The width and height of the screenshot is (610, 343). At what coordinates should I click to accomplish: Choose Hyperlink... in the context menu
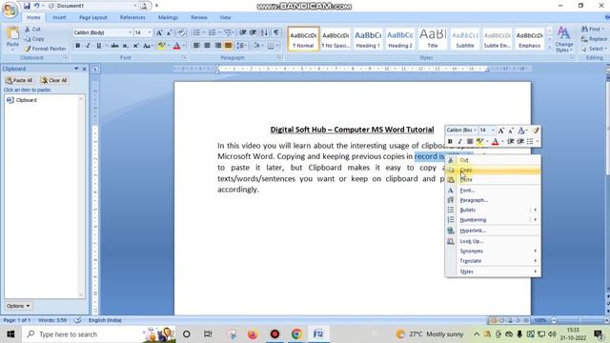tap(493, 231)
